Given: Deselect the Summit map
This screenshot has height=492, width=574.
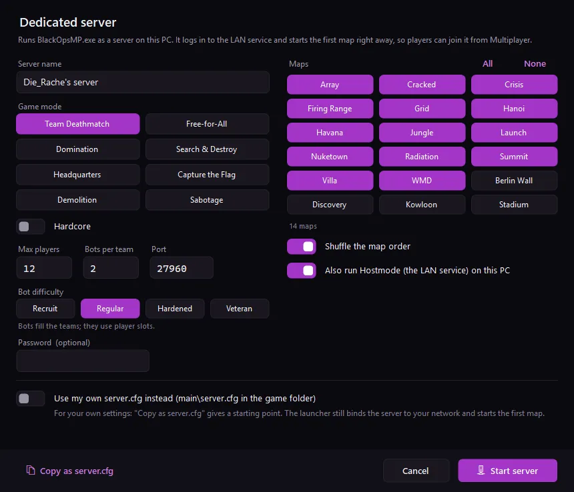Looking at the screenshot, I should coord(514,157).
